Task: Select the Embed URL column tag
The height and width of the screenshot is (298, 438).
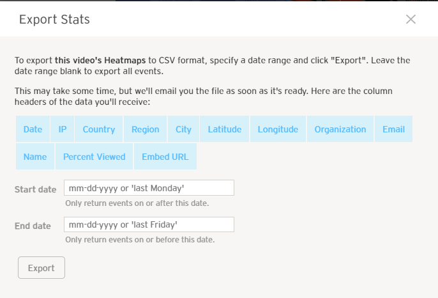Action: (x=165, y=157)
